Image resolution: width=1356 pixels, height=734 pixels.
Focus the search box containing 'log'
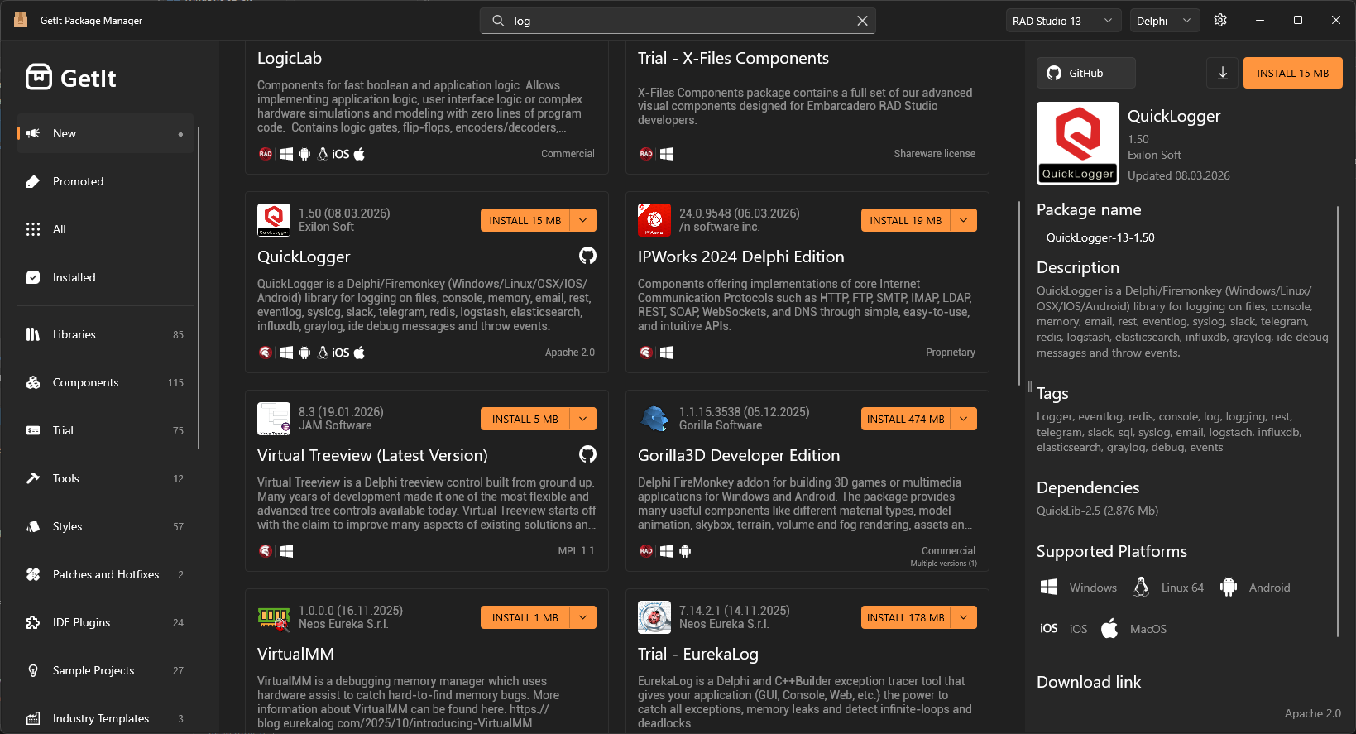(x=678, y=21)
